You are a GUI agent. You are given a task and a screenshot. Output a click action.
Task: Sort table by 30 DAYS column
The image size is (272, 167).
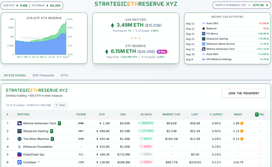146,114
